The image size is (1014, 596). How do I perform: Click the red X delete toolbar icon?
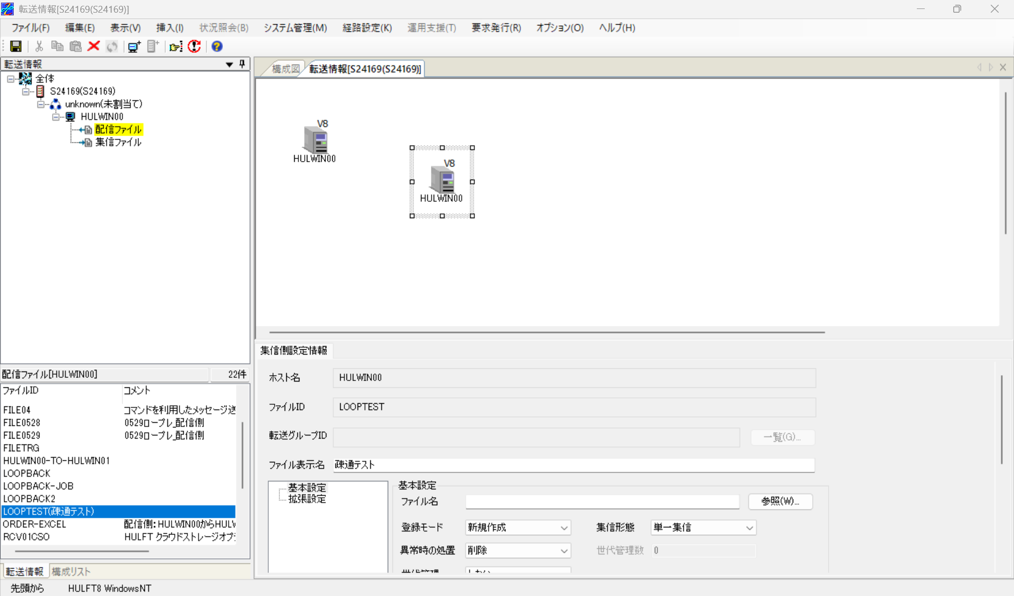(x=93, y=46)
